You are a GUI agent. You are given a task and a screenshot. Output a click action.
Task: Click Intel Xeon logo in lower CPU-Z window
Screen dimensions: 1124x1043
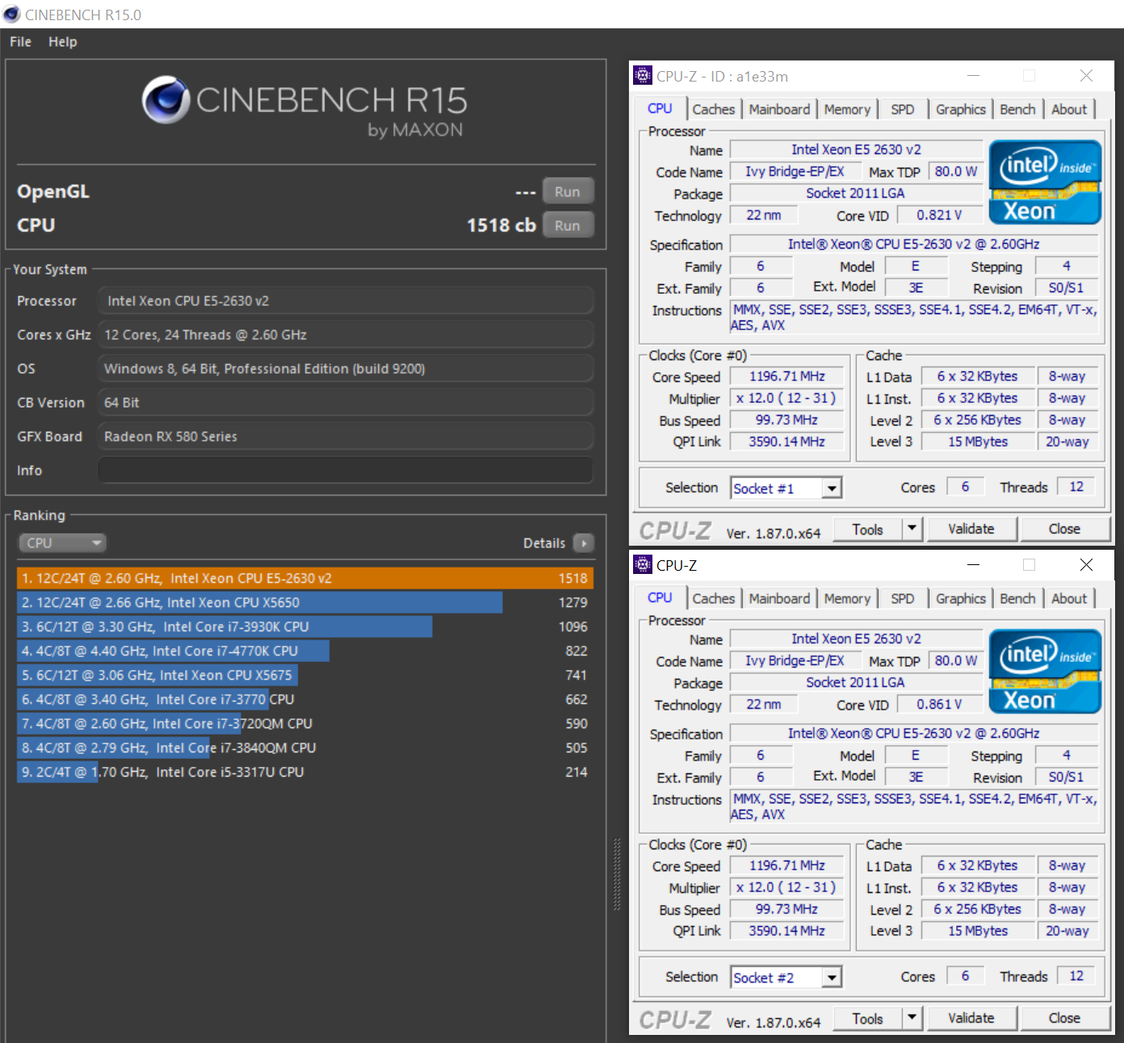(1045, 672)
